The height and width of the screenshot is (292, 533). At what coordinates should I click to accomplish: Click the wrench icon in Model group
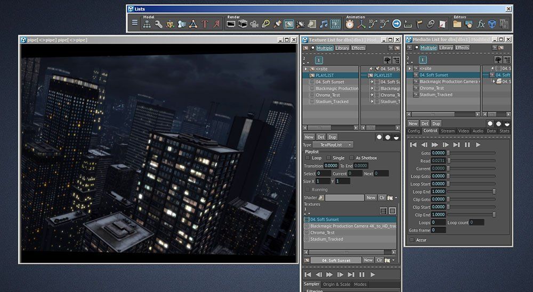pos(158,24)
